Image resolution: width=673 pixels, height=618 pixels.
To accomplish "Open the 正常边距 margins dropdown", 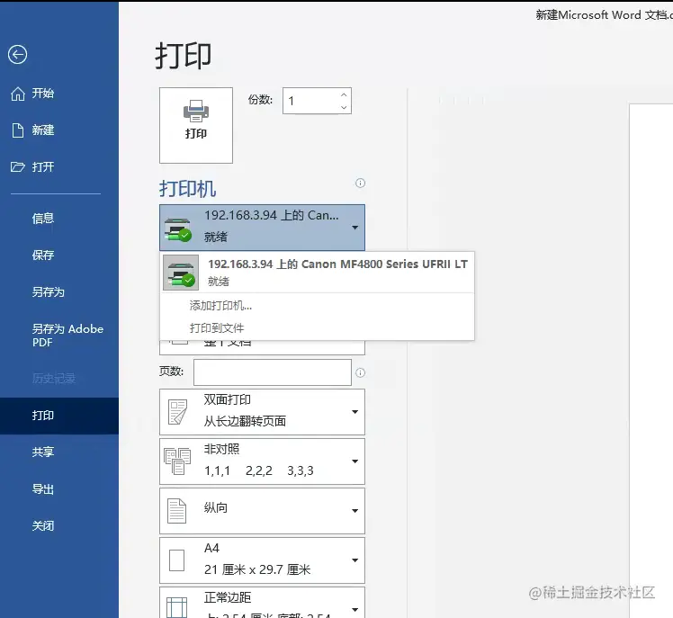I will tap(262, 603).
